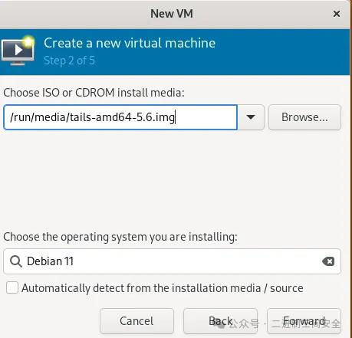
Task: Click the 'Create a new virtual machine' heading
Action: [130, 43]
